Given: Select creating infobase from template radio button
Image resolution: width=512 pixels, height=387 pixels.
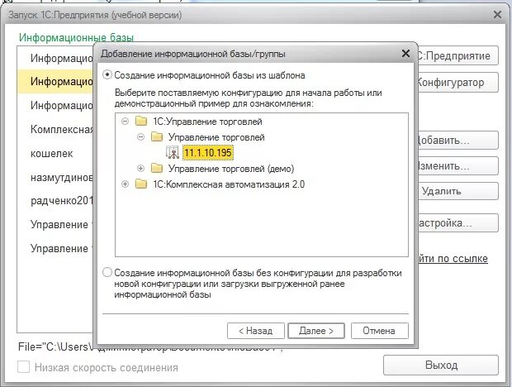Looking at the screenshot, I should click(107, 75).
